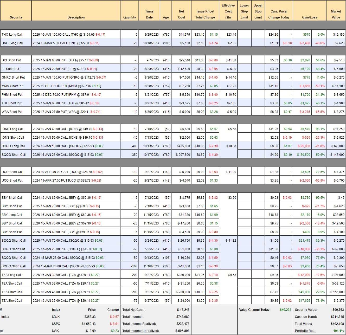This screenshot has width=346, height=335.
Task: Select the MMM Short Put row name
Action: click(12, 86)
